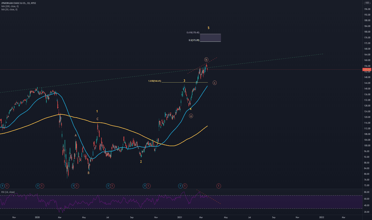Click the circled 'c' wave label
Image resolution: width=372 pixels, height=220 pixels.
[214, 83]
